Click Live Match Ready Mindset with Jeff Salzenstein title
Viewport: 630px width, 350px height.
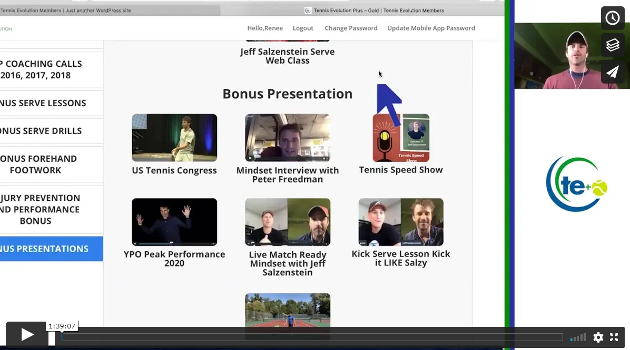pos(288,263)
